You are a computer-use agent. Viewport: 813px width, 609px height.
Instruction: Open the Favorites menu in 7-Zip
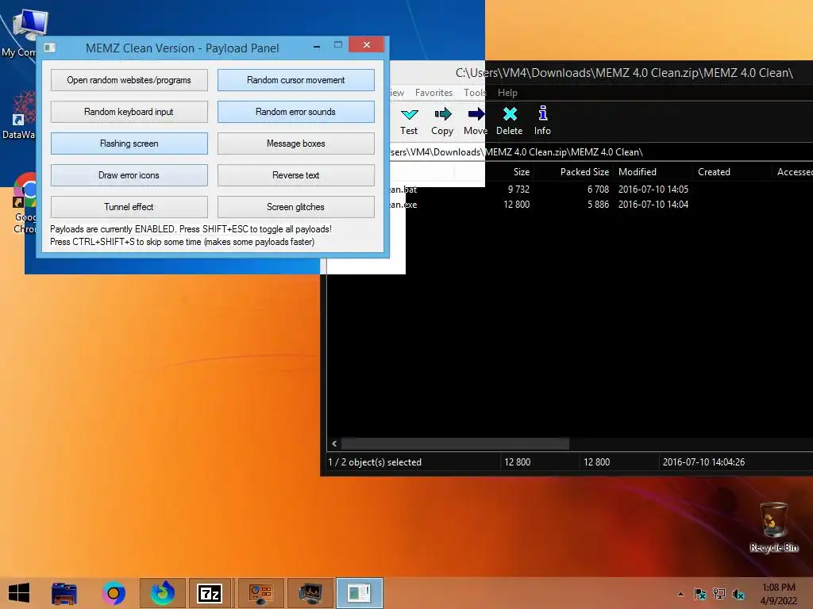pos(433,93)
